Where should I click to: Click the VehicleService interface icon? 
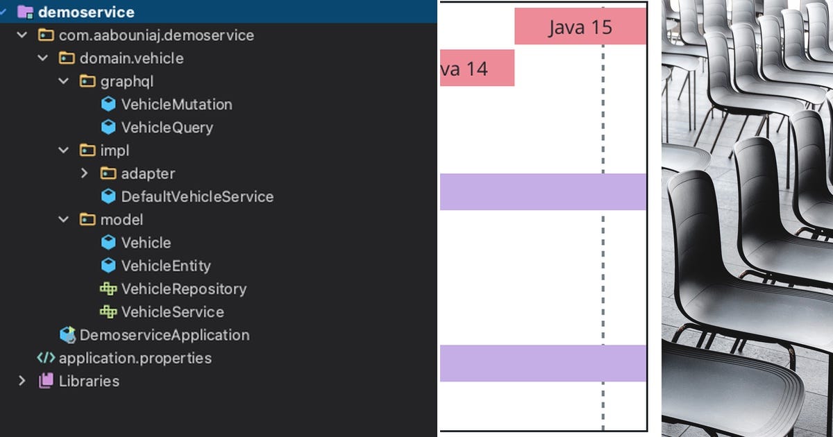point(109,311)
